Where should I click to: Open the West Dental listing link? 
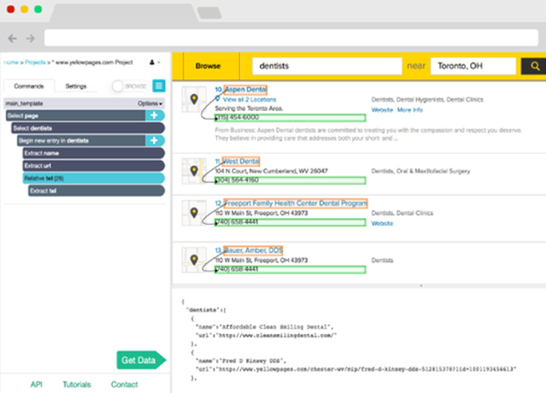240,162
